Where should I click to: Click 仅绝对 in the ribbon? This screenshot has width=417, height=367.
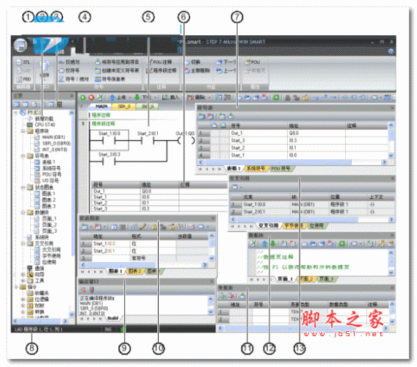point(69,62)
